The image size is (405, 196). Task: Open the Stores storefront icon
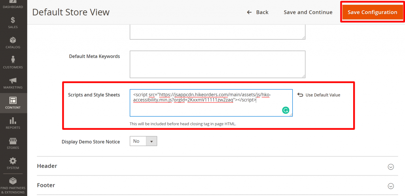13,141
